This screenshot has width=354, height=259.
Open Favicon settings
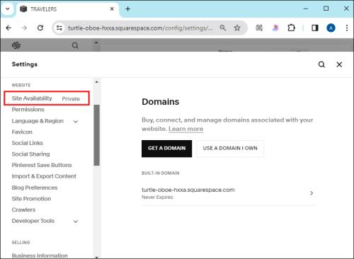click(x=22, y=132)
